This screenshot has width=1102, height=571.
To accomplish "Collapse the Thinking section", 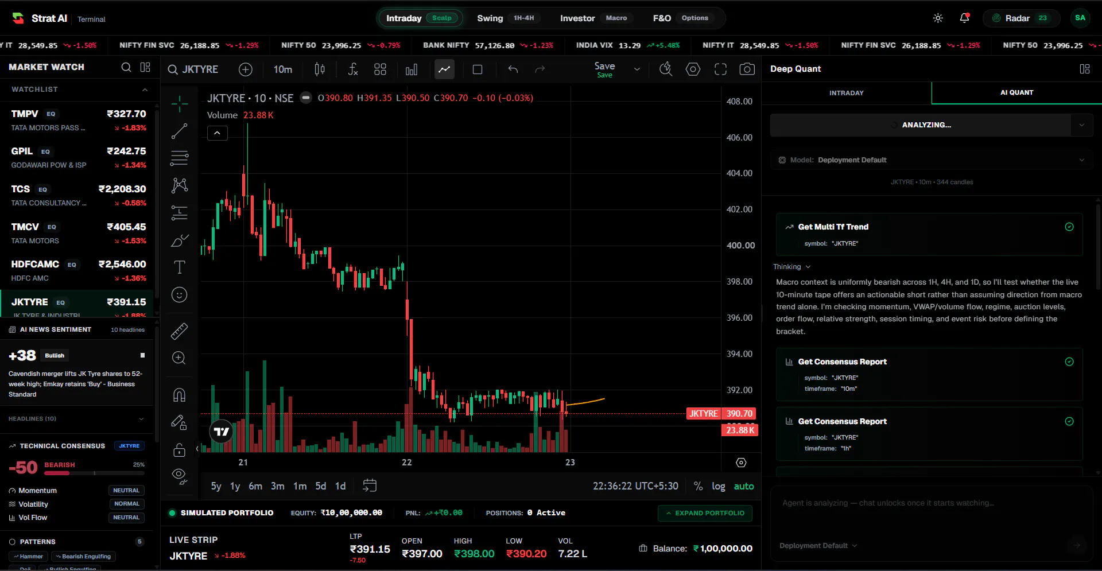I will tap(791, 267).
